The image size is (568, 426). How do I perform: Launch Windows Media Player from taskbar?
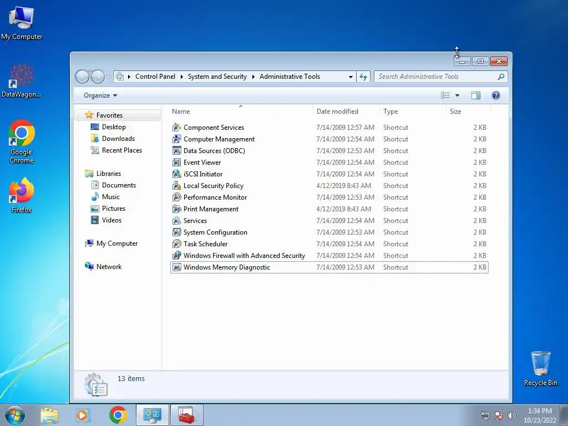(x=83, y=415)
